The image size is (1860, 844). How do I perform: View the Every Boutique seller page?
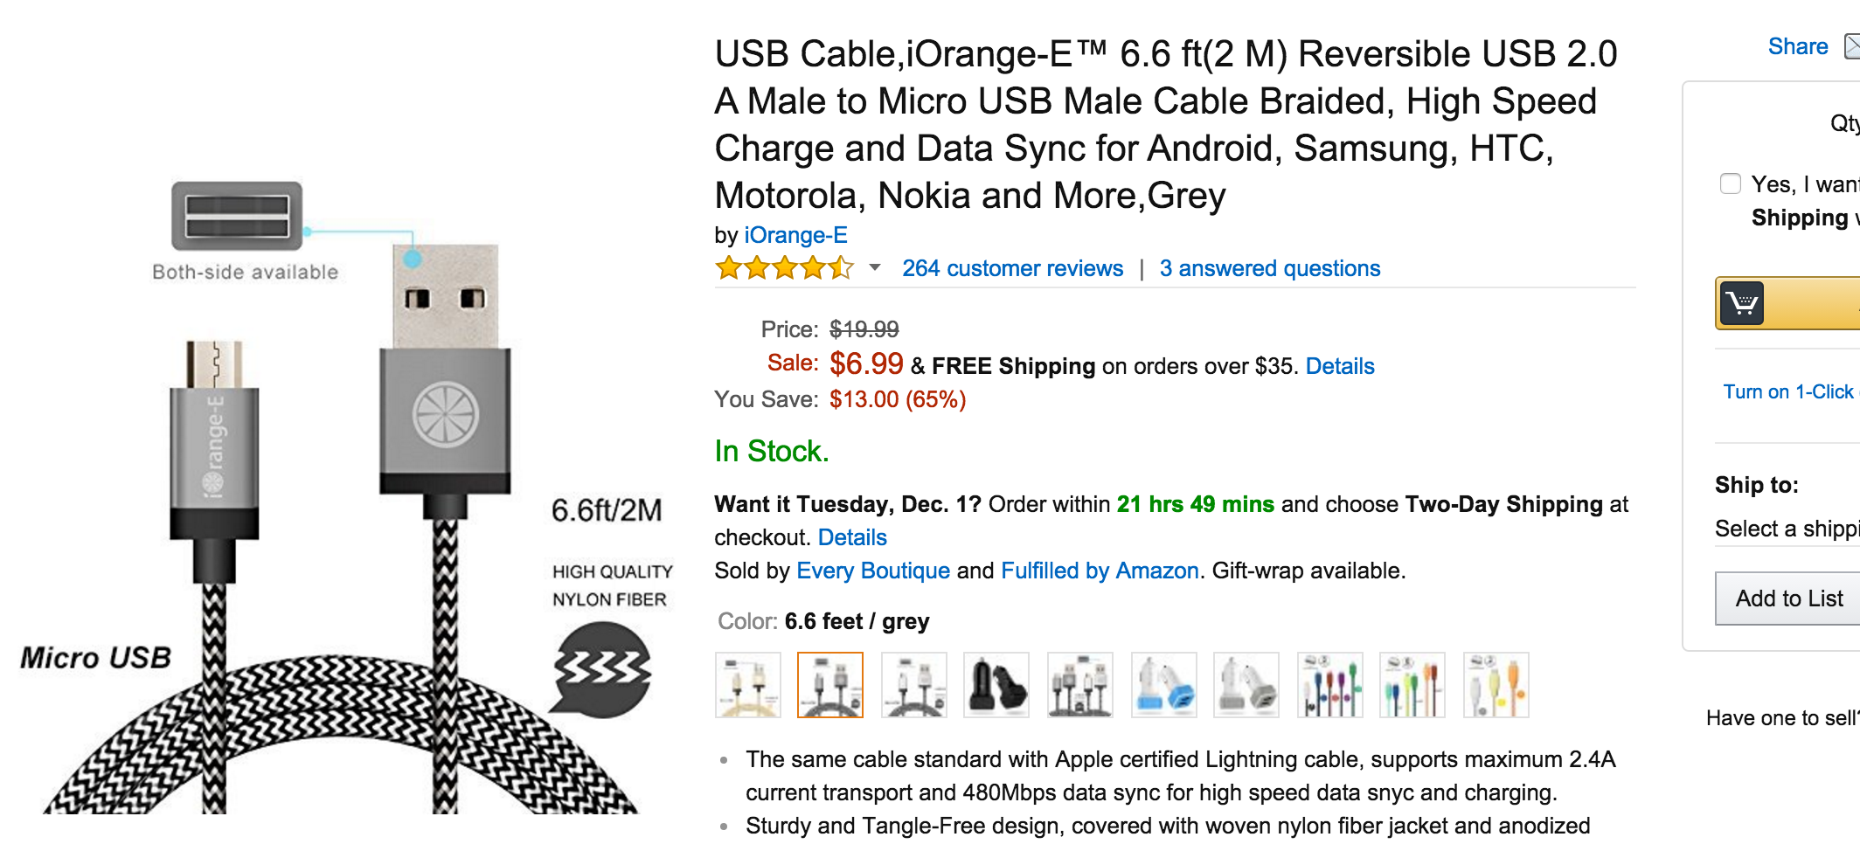(x=873, y=571)
